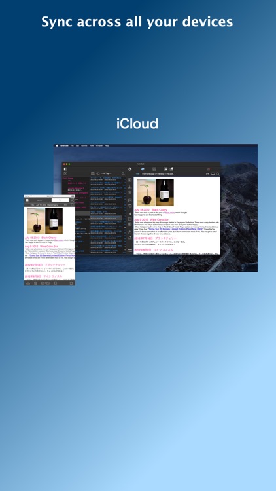Open the Apple menu in the Mac menu bar

[x=57, y=145]
